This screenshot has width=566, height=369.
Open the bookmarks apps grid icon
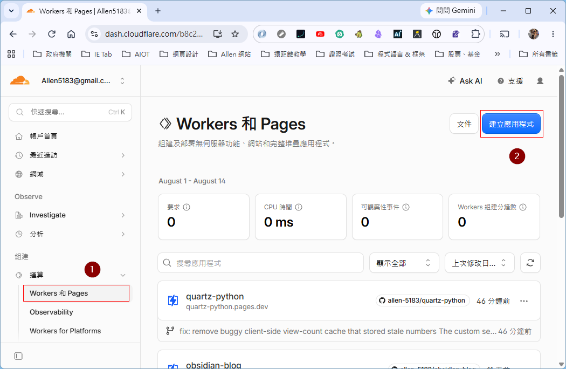(11, 54)
